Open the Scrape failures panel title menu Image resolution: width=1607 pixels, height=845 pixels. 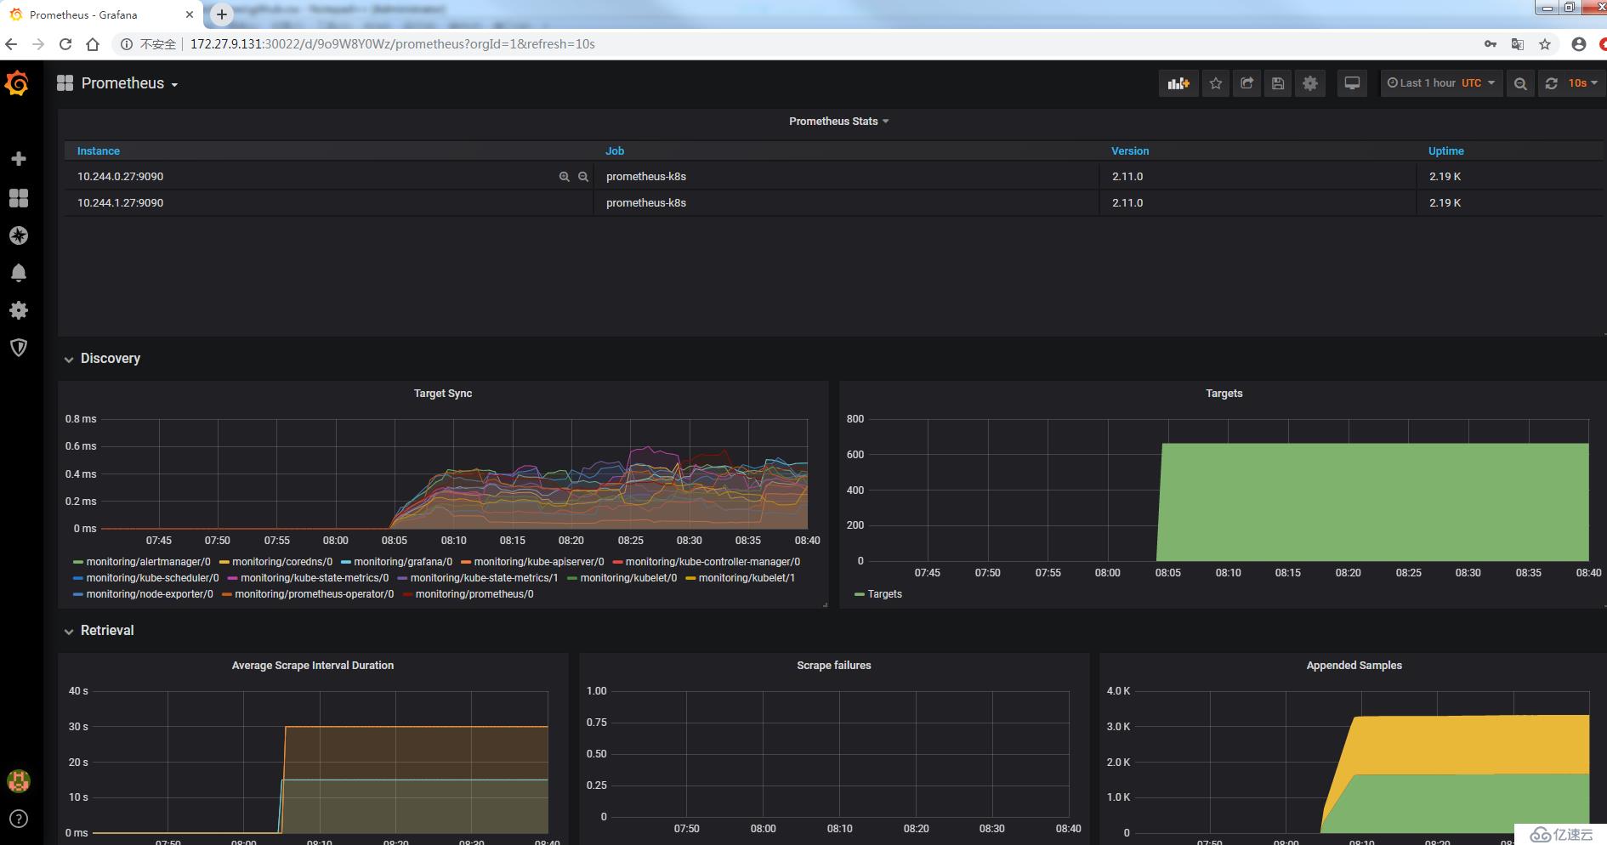(834, 666)
